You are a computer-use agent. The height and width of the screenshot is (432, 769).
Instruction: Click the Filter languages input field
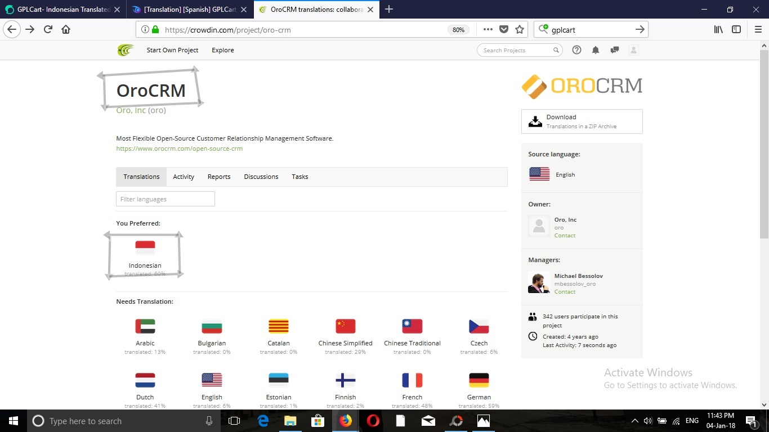tap(166, 199)
